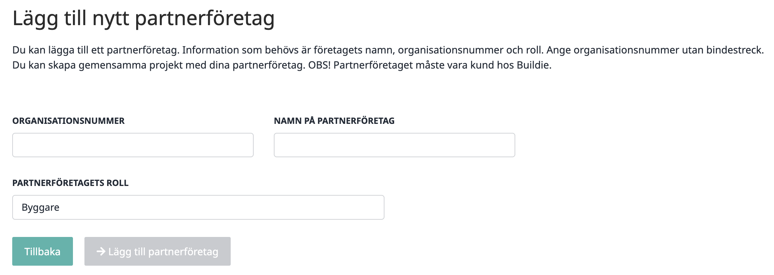Click into the Namn på partnerföretag field
Image resolution: width=774 pixels, height=275 pixels.
(x=394, y=145)
